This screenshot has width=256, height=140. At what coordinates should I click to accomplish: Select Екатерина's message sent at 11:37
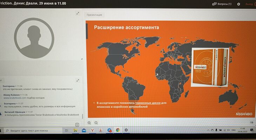click(x=40, y=105)
